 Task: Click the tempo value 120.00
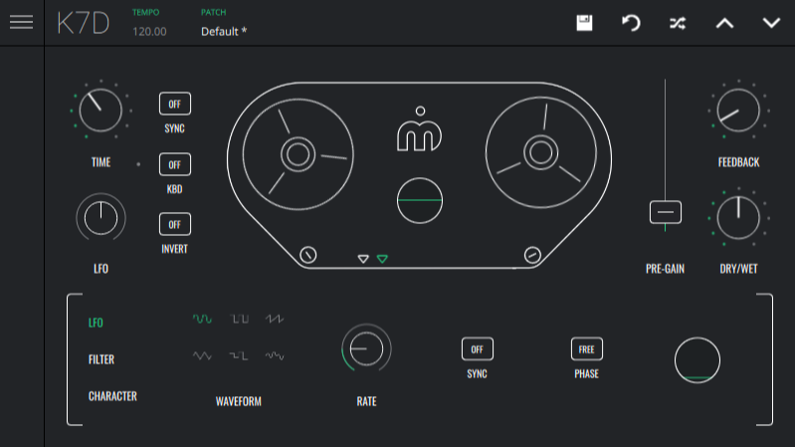tap(149, 32)
